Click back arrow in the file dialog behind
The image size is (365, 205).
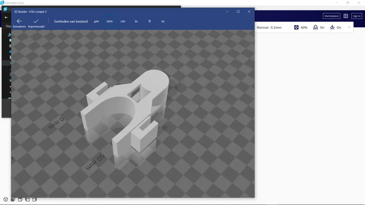coord(6,18)
